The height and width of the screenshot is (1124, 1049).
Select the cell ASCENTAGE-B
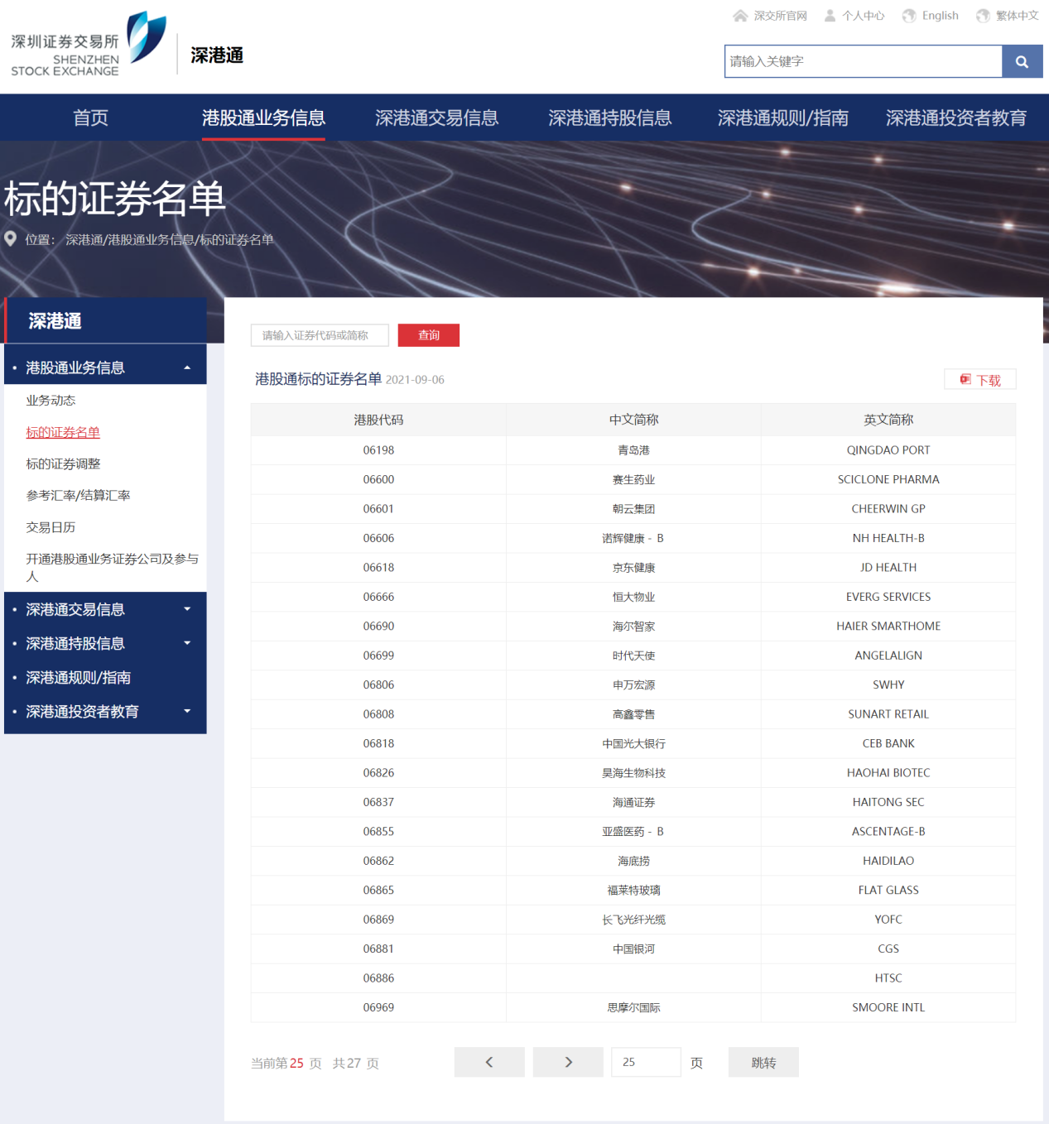click(888, 832)
